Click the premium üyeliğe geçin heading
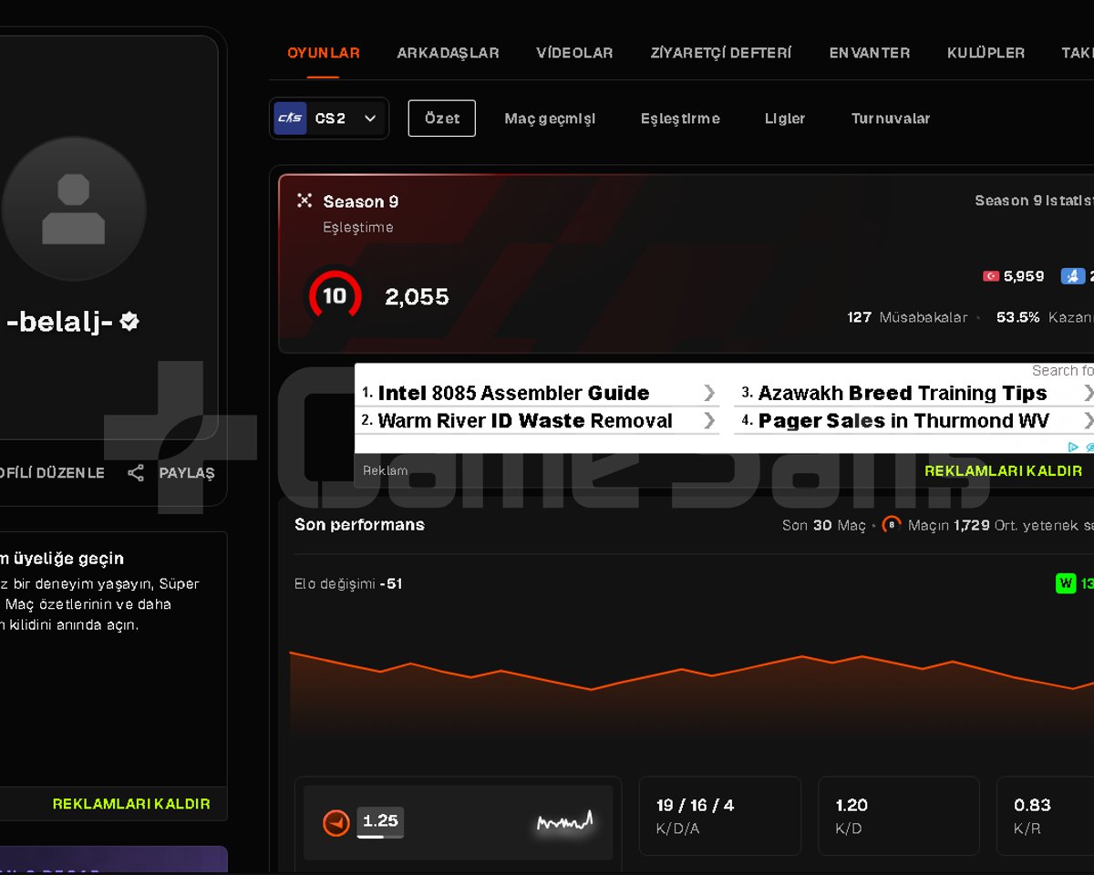This screenshot has height=875, width=1094. pos(62,559)
